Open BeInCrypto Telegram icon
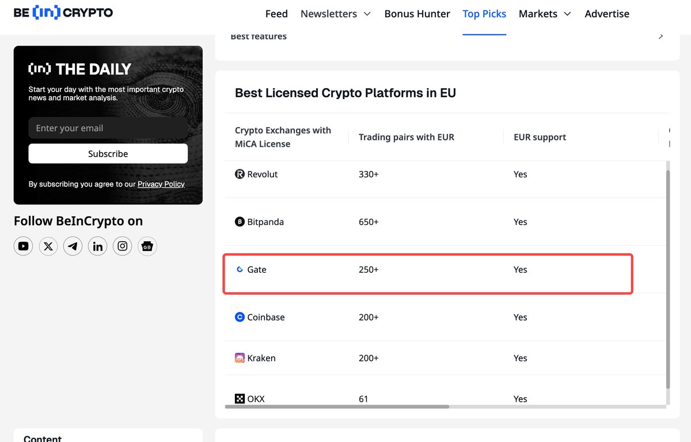 coord(73,246)
